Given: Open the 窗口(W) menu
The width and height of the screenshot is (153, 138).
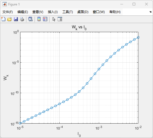Looking at the screenshot, I should tap(99, 12).
